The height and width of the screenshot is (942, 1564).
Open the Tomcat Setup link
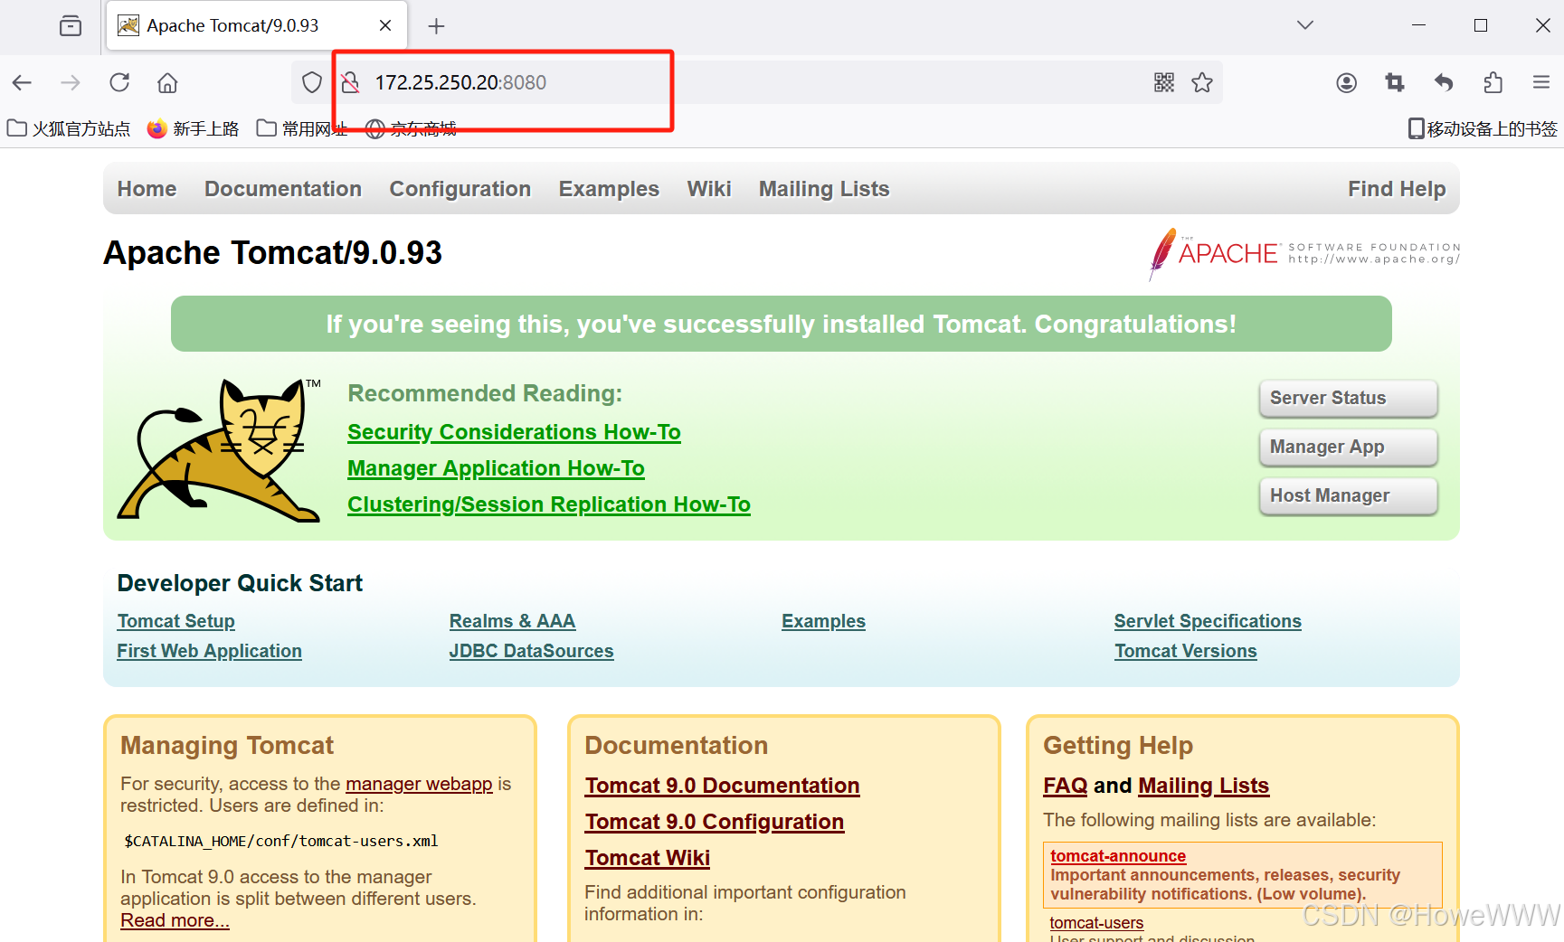coord(176,621)
